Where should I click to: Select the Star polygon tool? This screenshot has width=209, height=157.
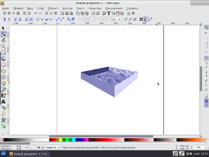[3, 71]
